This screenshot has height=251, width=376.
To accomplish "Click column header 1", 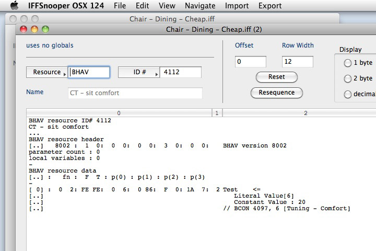I will tap(217, 113).
